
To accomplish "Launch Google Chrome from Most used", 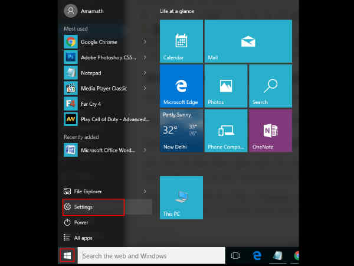I will (105, 42).
